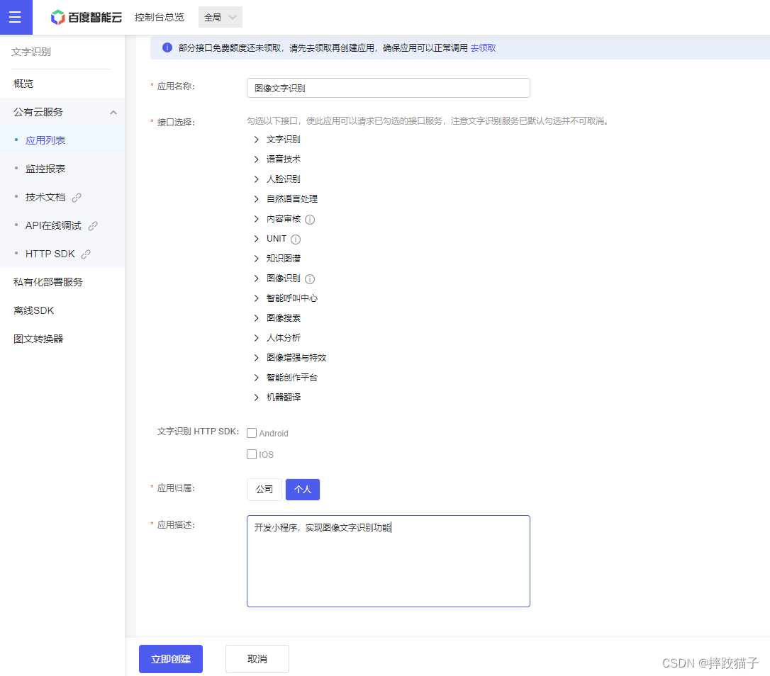The height and width of the screenshot is (676, 770).
Task: Open 离线SDK in the sidebar
Action: coord(34,311)
